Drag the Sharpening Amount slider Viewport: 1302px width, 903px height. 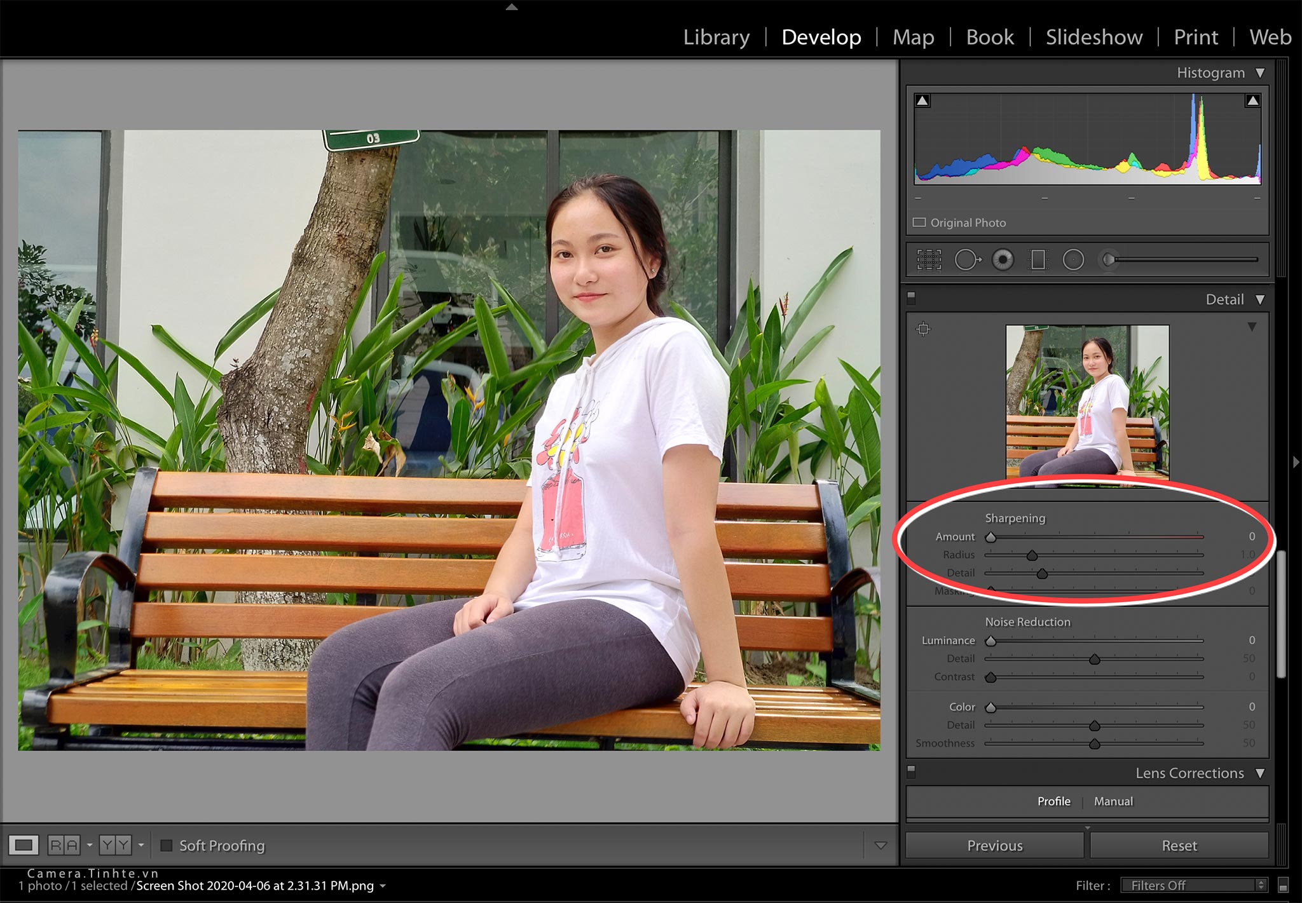tap(990, 537)
